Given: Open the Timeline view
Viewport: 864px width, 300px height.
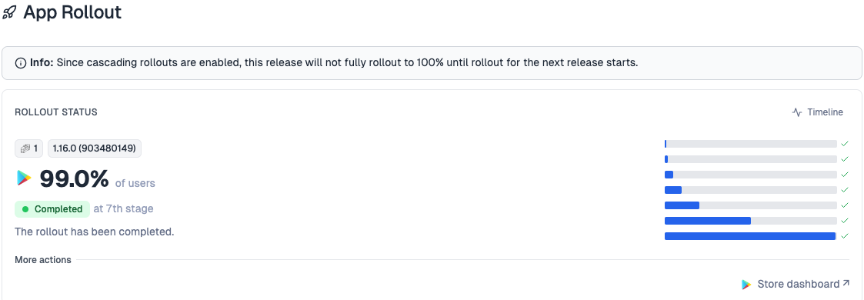Looking at the screenshot, I should (x=817, y=112).
